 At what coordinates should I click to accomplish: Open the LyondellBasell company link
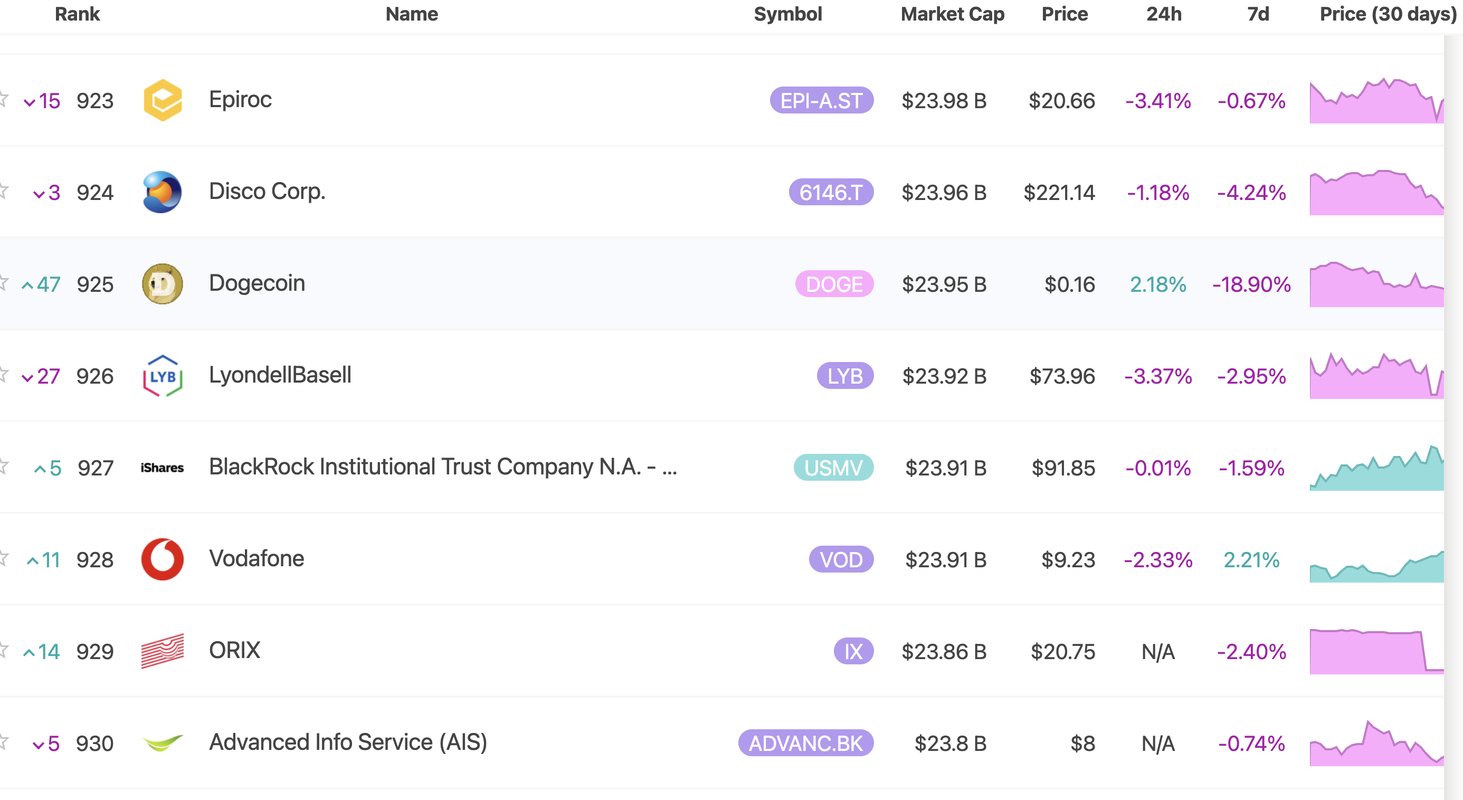coord(280,375)
